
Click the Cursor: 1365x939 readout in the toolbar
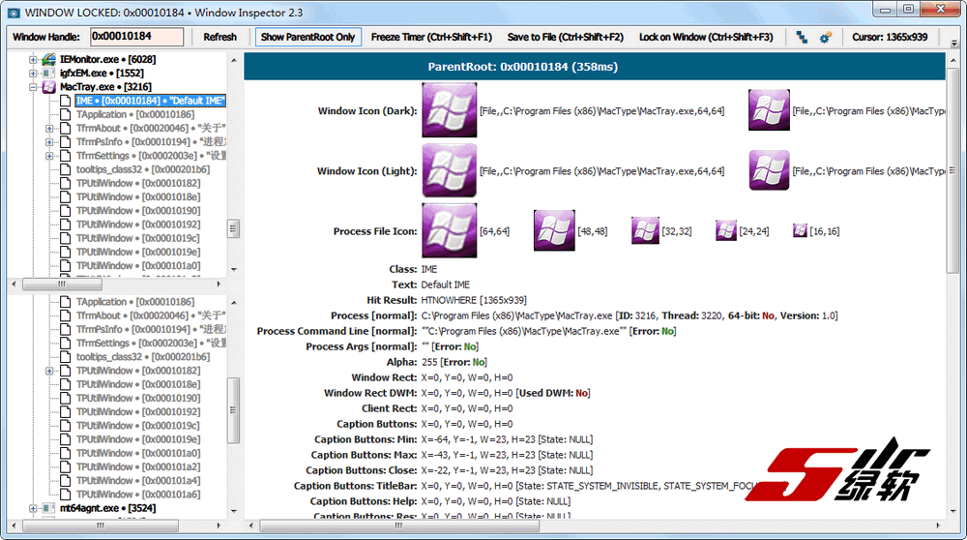(x=890, y=37)
